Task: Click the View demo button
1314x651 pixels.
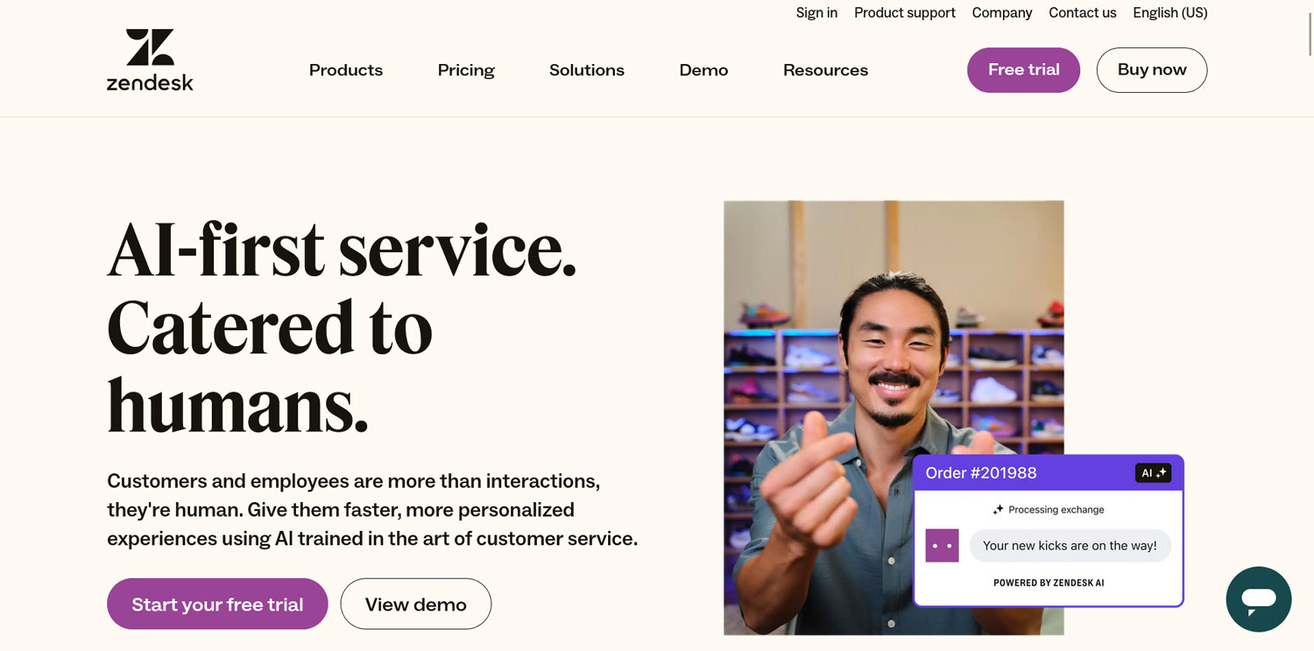Action: tap(416, 604)
